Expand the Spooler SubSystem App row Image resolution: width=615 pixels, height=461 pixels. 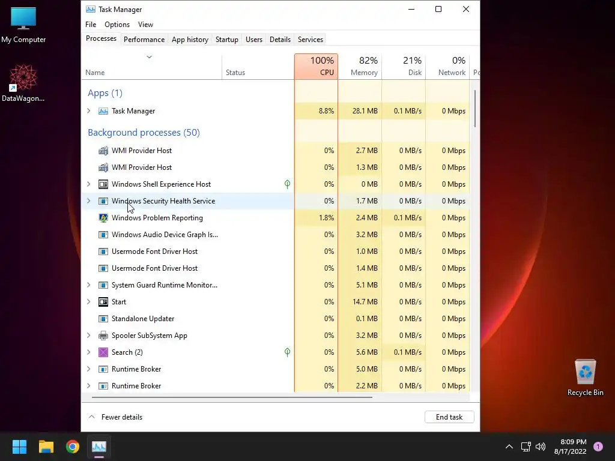[89, 336]
